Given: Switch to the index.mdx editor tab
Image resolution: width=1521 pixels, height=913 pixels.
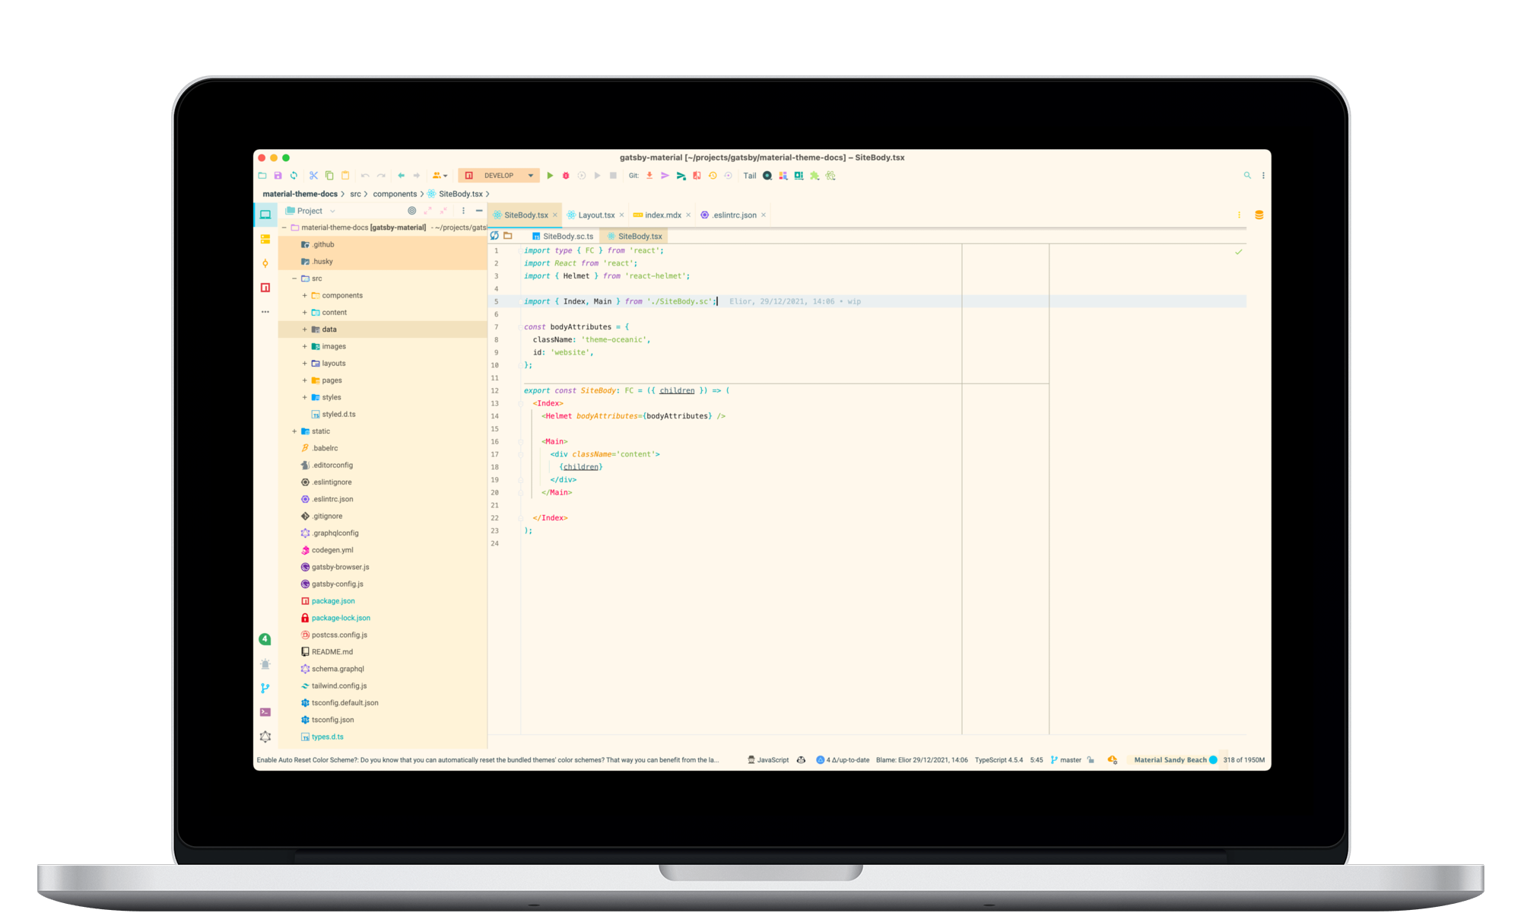Looking at the screenshot, I should coord(662,215).
